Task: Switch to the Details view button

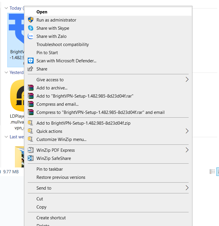Action: 212,172
